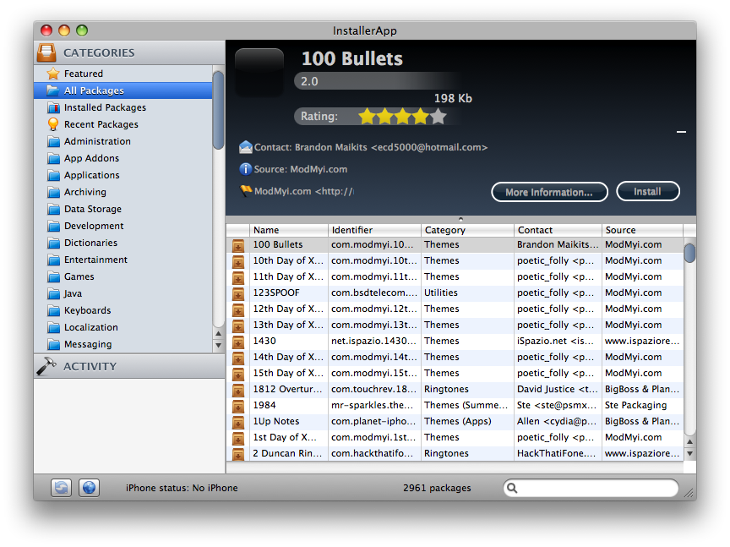Select the 11th Day of X... row
Viewport: 730px width, 547px height.
coord(455,276)
